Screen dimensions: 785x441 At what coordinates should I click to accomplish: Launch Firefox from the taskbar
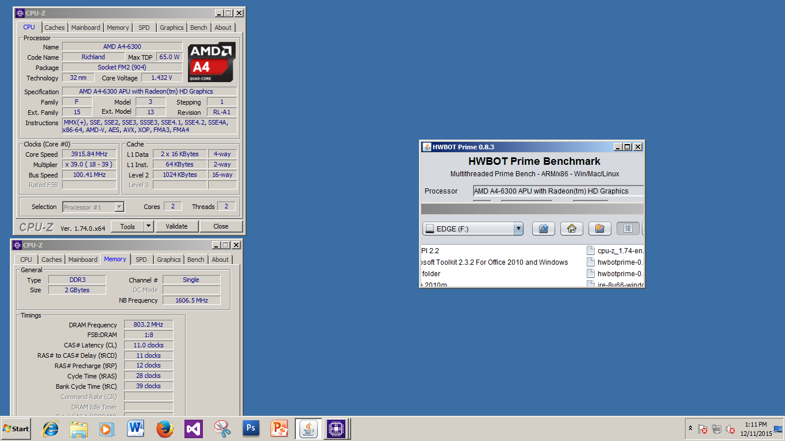tap(165, 428)
